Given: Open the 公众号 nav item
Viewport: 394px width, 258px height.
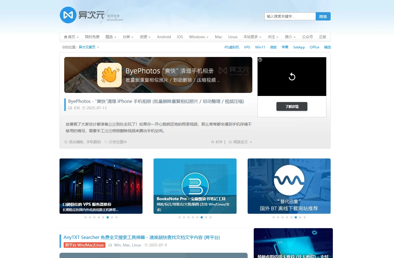Looking at the screenshot, I should [307, 37].
